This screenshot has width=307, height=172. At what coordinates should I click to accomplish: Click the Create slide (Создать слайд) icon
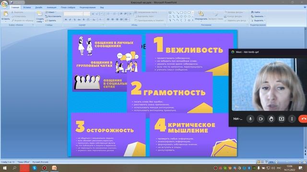click(40, 14)
